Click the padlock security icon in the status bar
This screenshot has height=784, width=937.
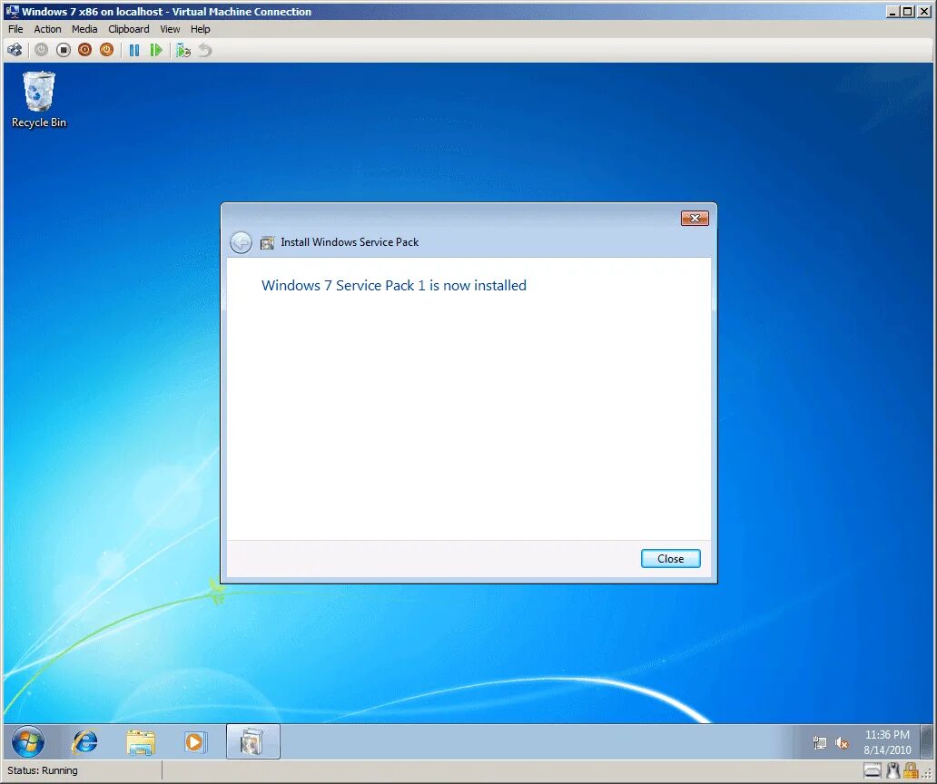tap(911, 771)
